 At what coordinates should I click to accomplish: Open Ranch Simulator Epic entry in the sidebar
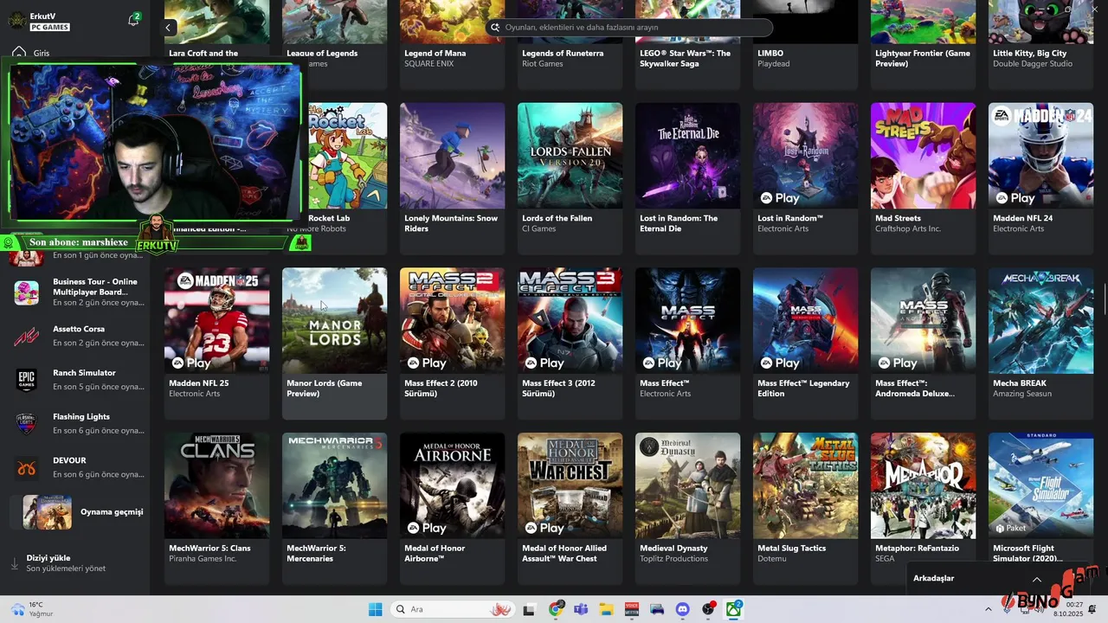click(80, 380)
